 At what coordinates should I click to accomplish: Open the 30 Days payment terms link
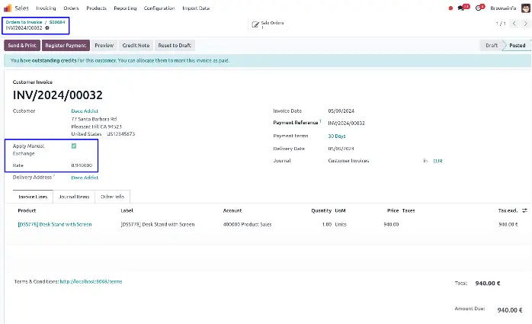point(336,136)
